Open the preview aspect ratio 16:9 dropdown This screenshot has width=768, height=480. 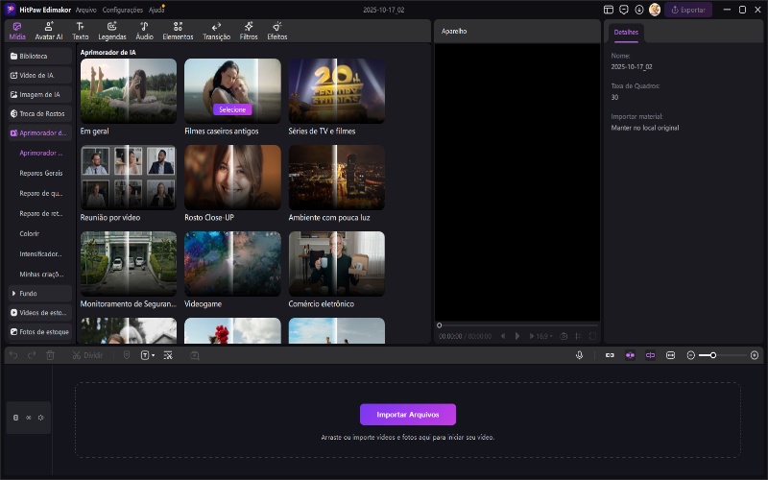(542, 336)
